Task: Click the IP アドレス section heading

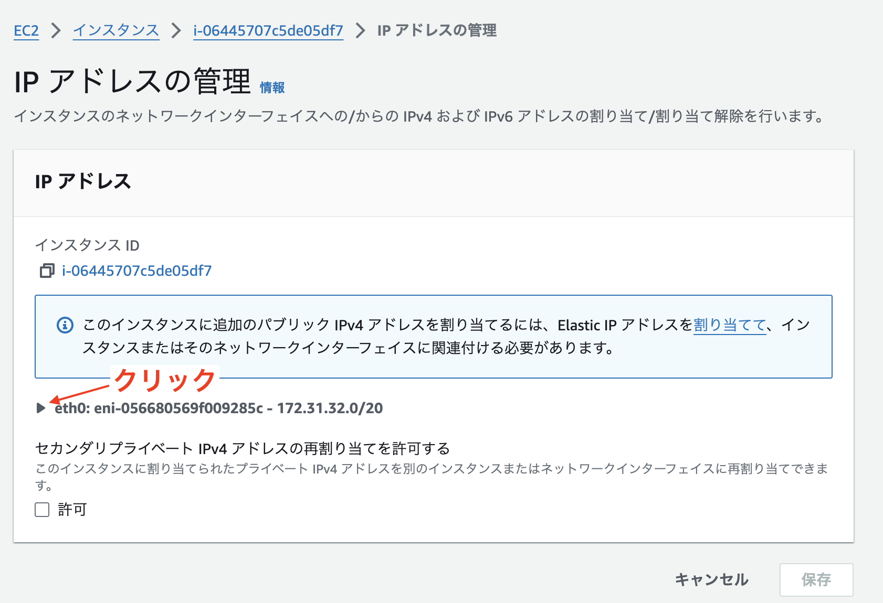Action: pos(83,182)
